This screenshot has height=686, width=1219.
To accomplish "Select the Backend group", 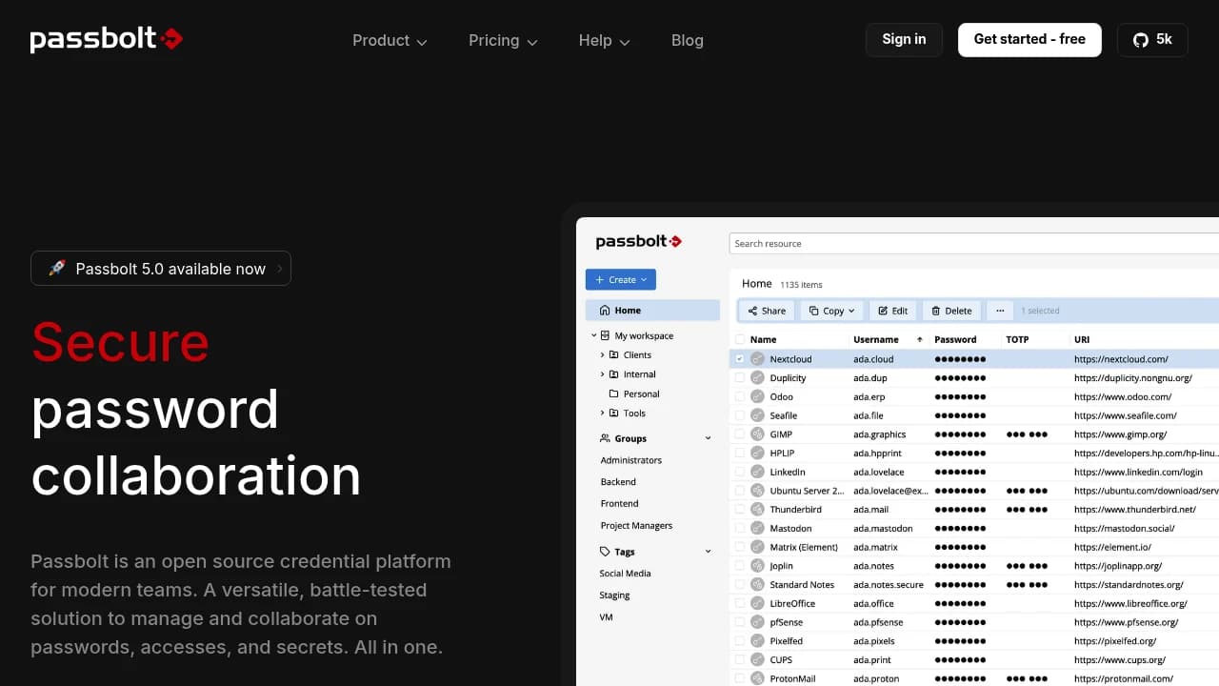I will point(618,482).
